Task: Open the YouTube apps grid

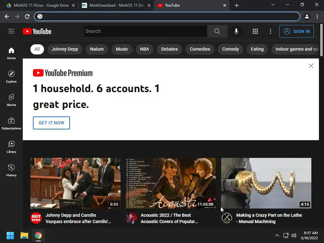Action: [255, 31]
